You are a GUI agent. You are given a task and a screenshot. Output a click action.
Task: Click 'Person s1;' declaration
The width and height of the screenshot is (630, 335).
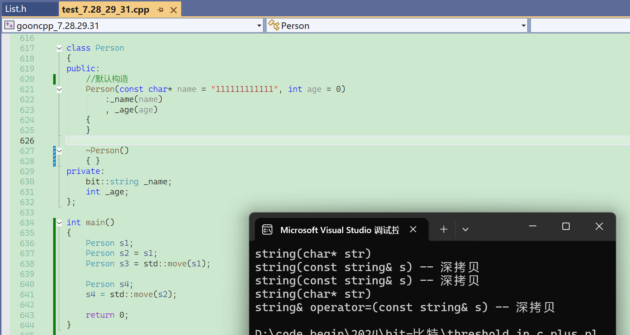coord(110,243)
